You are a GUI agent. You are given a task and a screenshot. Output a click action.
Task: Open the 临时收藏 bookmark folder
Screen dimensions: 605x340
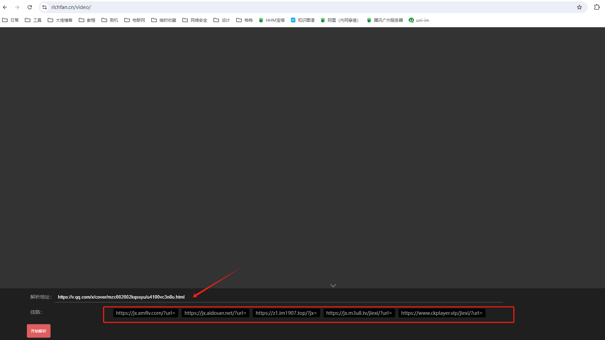164,20
